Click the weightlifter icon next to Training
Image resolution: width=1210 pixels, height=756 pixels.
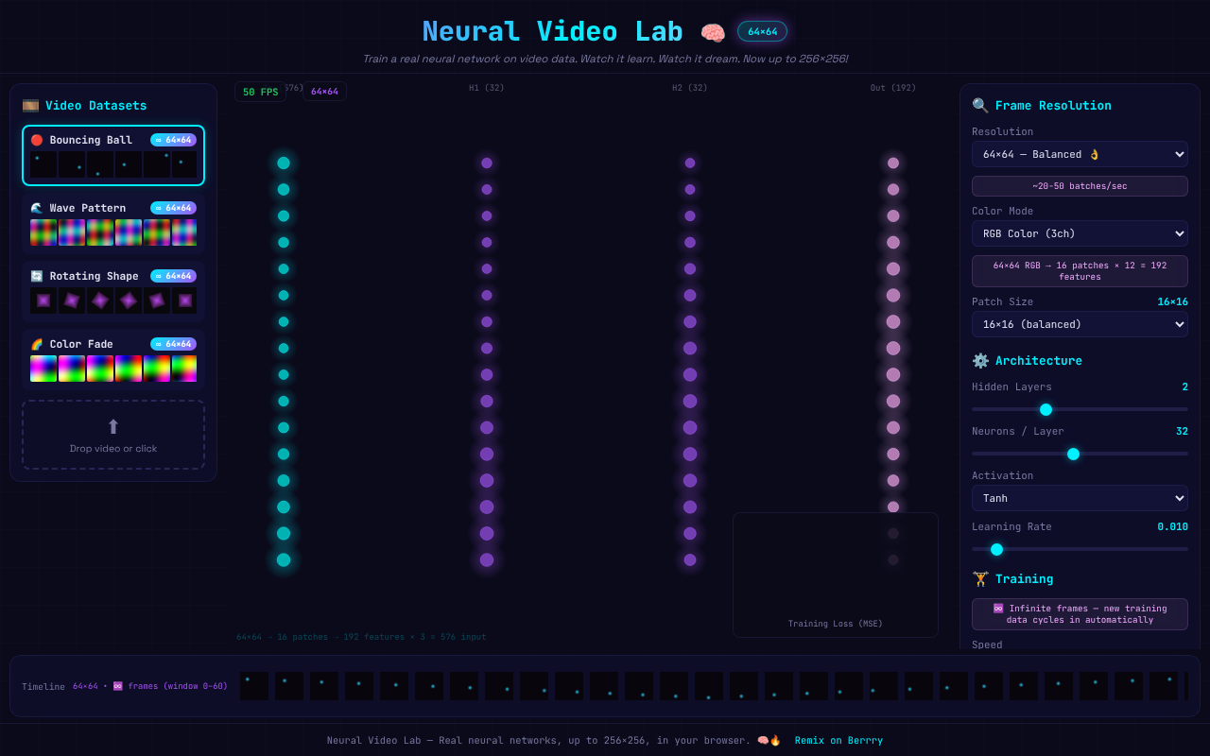tap(979, 578)
